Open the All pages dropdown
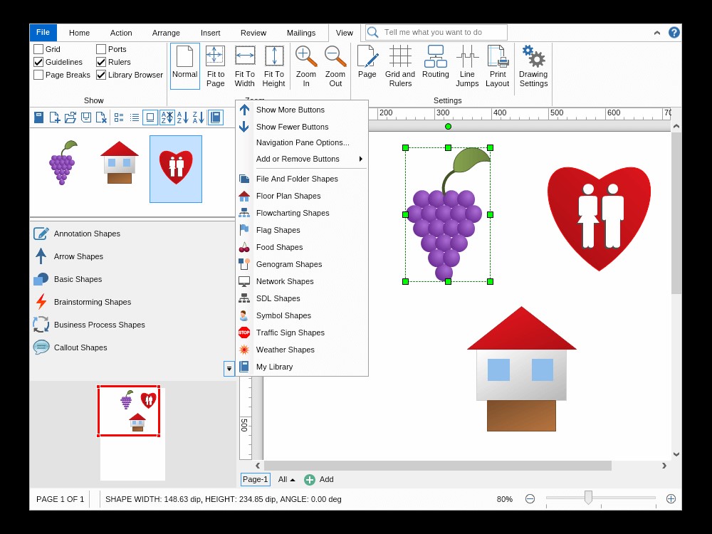 (x=286, y=479)
